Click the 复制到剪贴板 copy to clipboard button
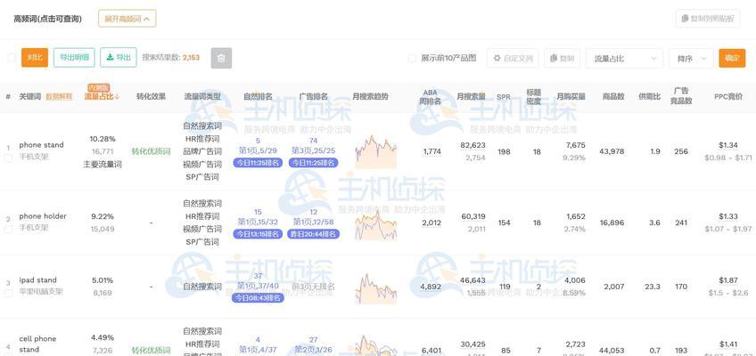The width and height of the screenshot is (756, 356). tap(707, 19)
